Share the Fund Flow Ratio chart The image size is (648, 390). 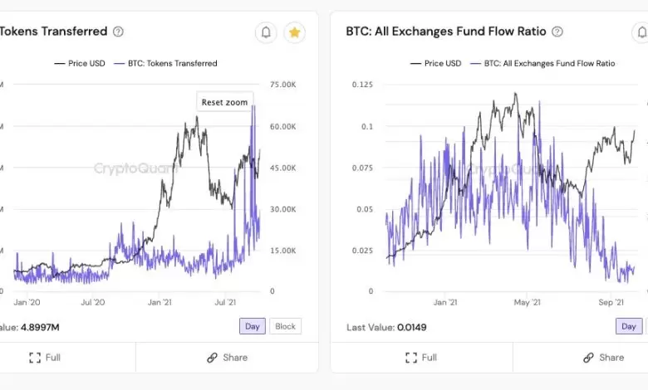tap(603, 358)
